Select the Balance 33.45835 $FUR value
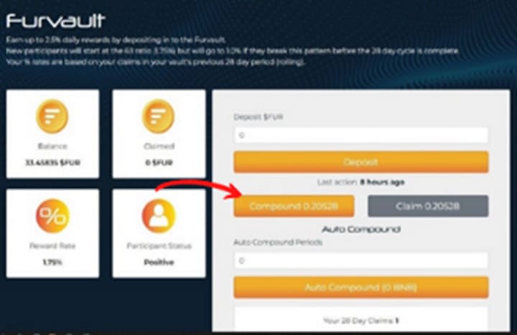Viewport: 517px width, 335px height. (52, 163)
